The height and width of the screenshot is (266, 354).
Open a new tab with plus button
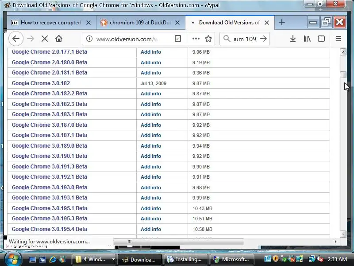tap(281, 22)
